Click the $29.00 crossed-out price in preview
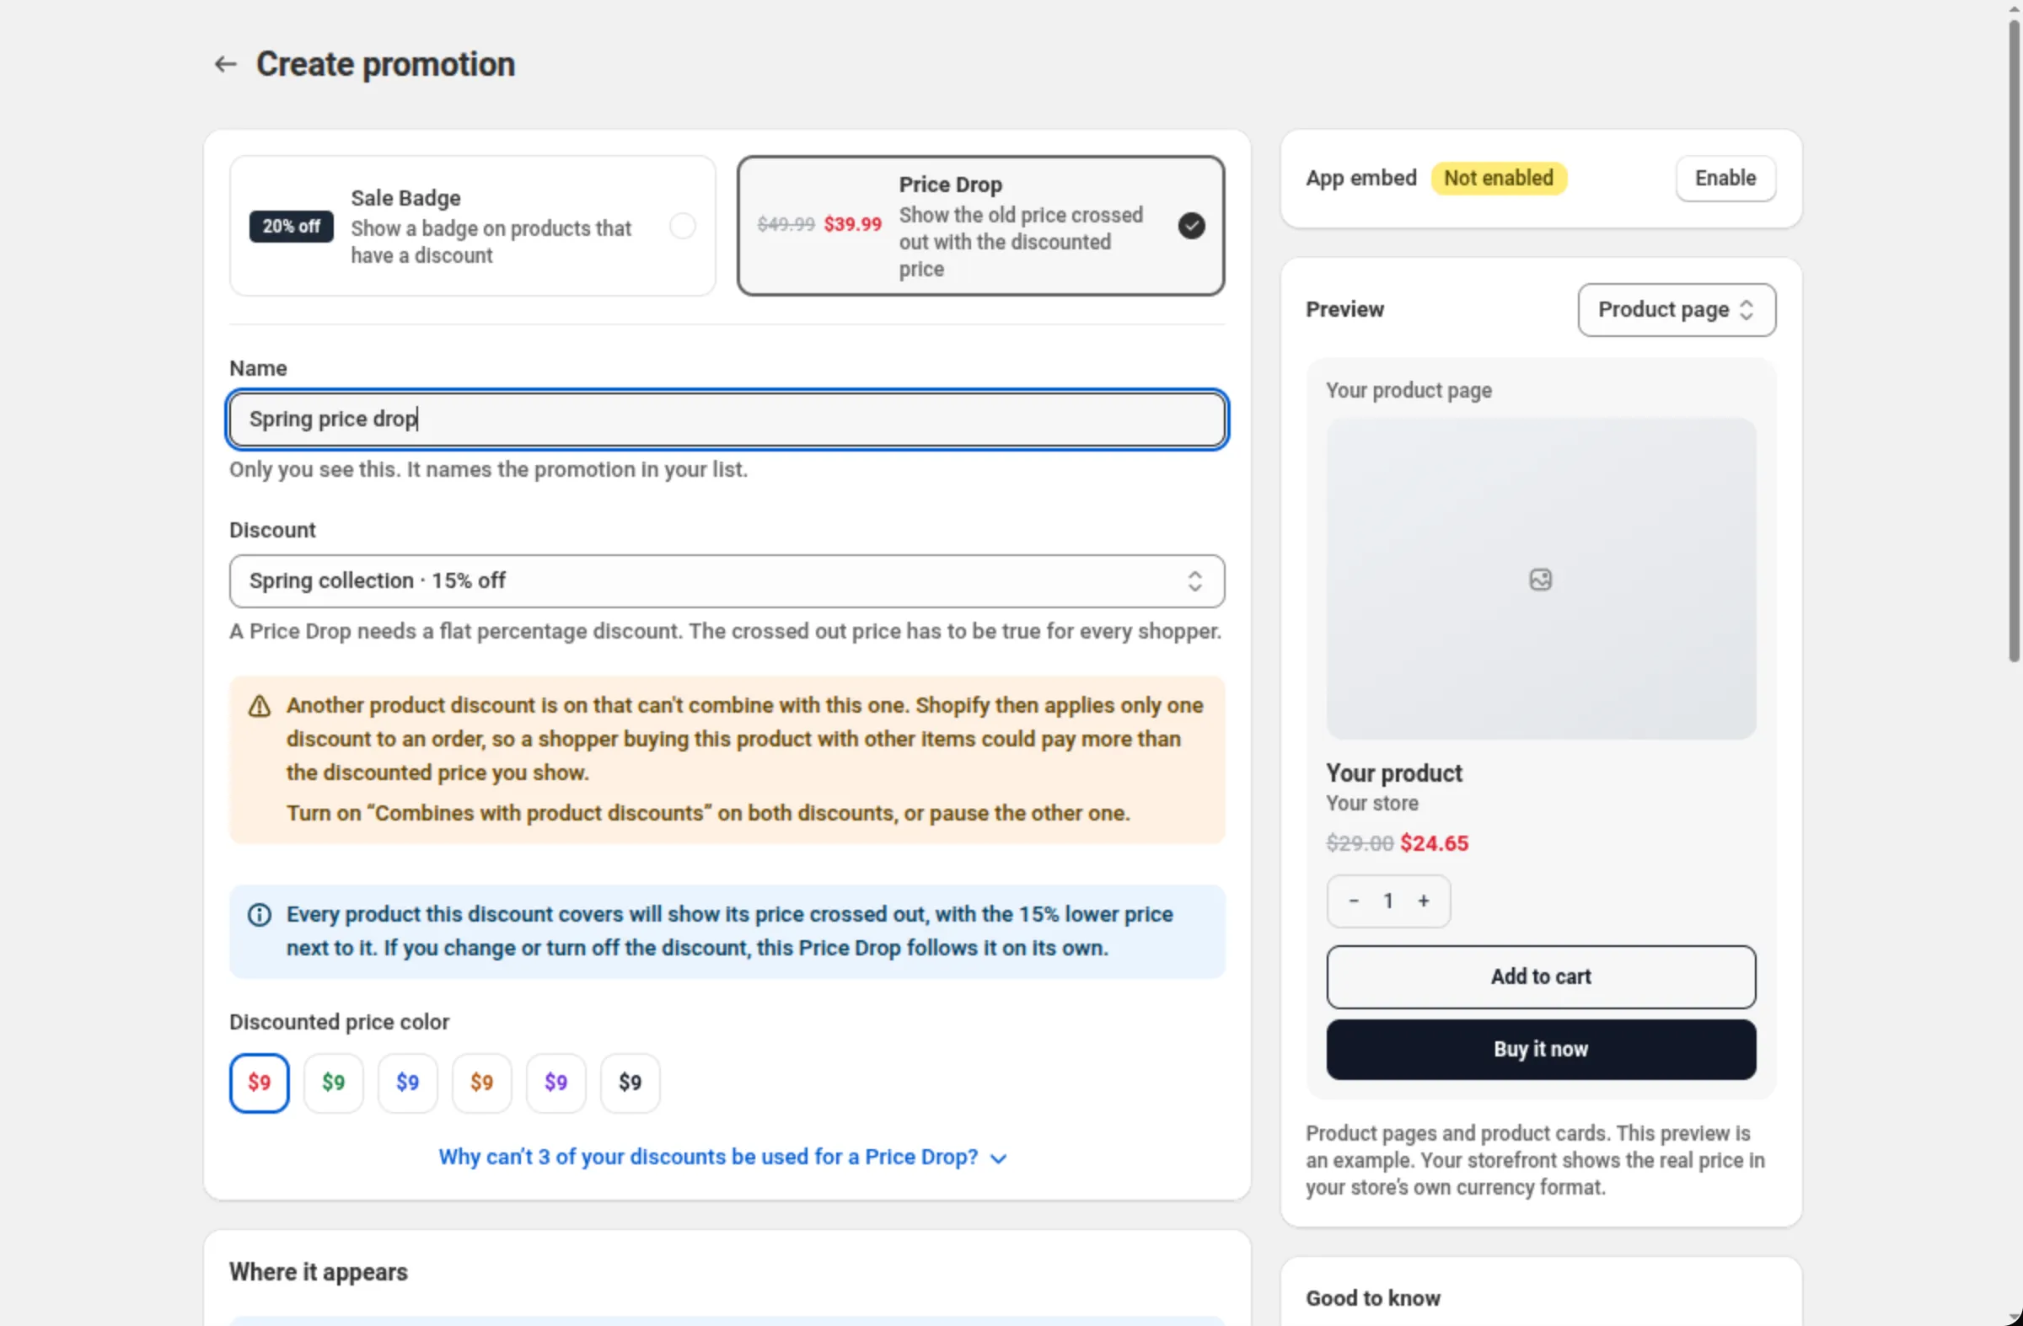 pyautogui.click(x=1359, y=843)
